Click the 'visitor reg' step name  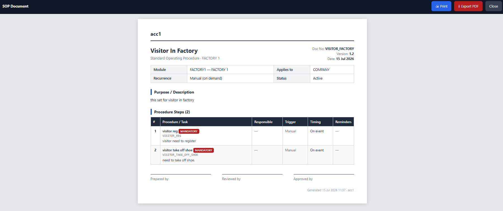[x=170, y=131]
